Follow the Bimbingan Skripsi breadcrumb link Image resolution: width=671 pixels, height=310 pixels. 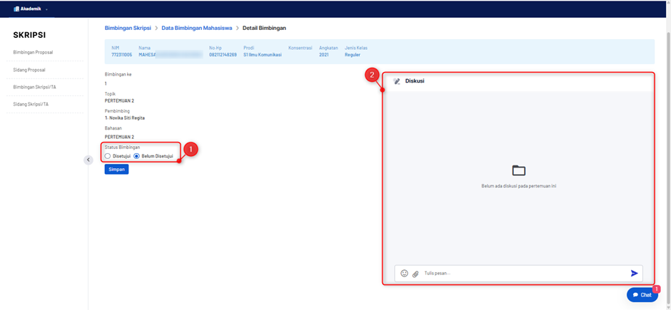click(128, 29)
